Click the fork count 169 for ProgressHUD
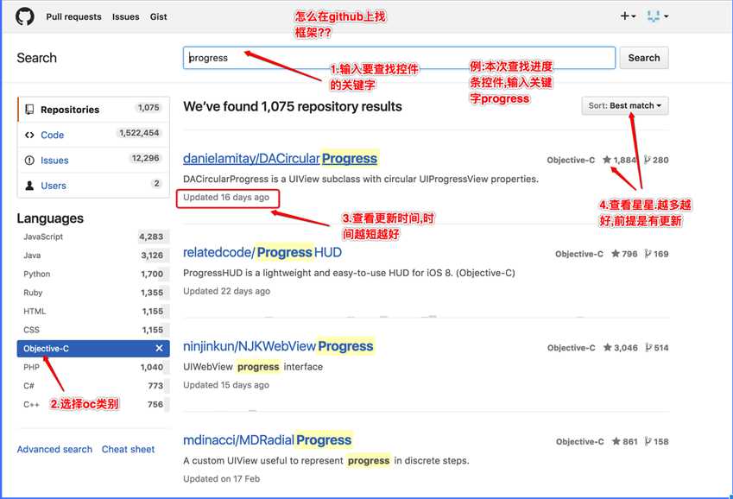Image resolution: width=733 pixels, height=499 pixels. tap(656, 254)
